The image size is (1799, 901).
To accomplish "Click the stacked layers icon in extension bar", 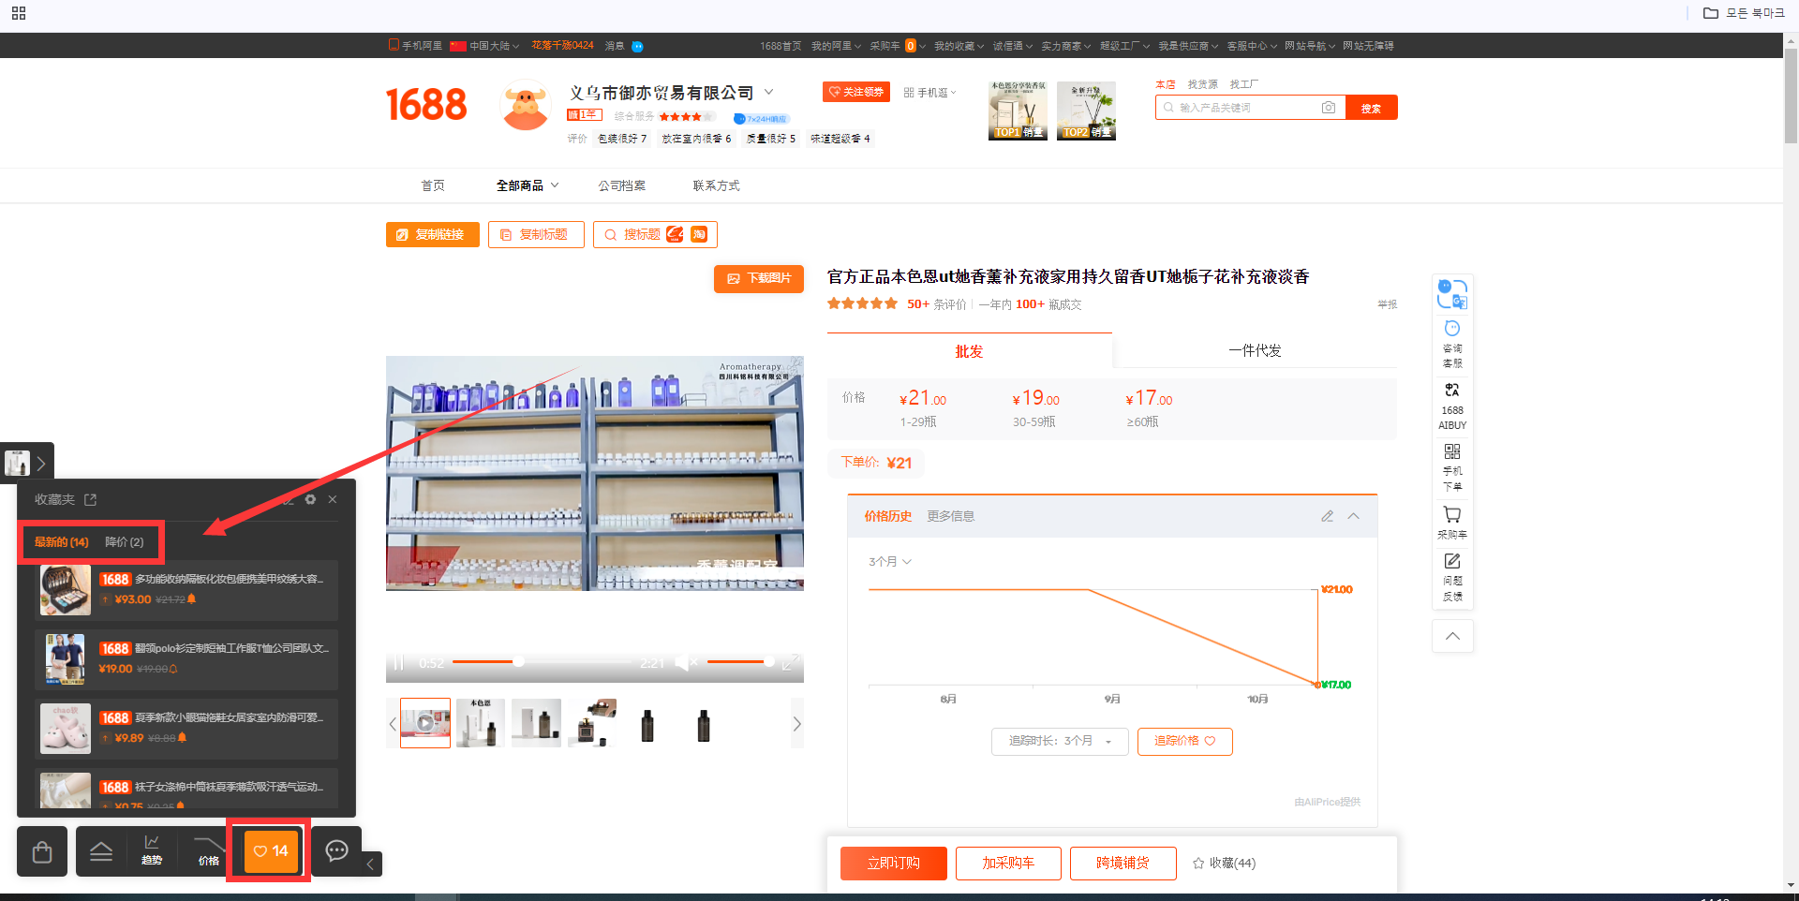I will pos(101,850).
